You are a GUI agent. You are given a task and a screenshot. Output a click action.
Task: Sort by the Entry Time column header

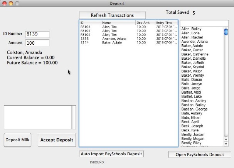(167, 22)
